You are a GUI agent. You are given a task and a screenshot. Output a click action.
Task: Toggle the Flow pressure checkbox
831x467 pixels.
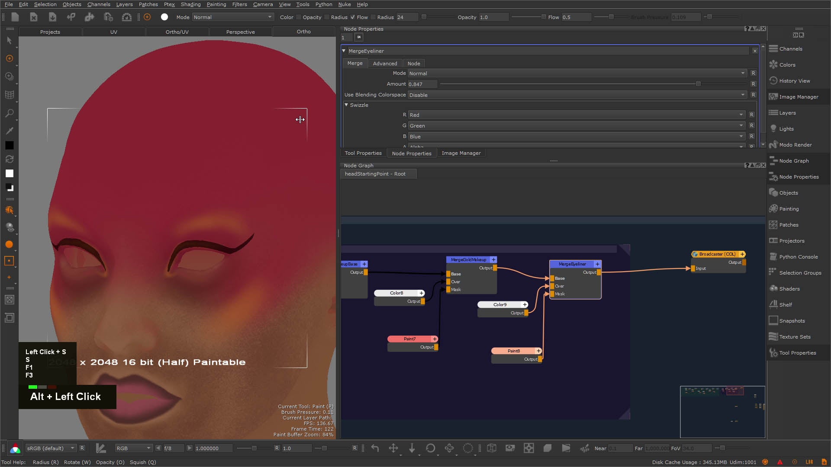point(373,17)
